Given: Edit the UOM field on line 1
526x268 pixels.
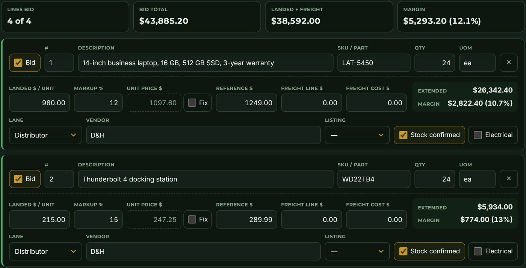Looking at the screenshot, I should click(x=477, y=63).
